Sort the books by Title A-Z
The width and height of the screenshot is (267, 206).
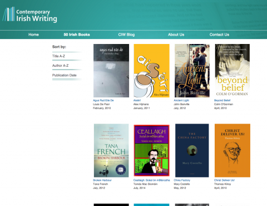pyautogui.click(x=58, y=56)
